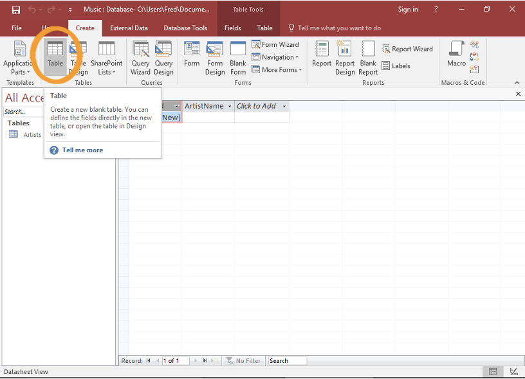This screenshot has height=379, width=525.
Task: Create a Blank Form
Action: (x=238, y=58)
